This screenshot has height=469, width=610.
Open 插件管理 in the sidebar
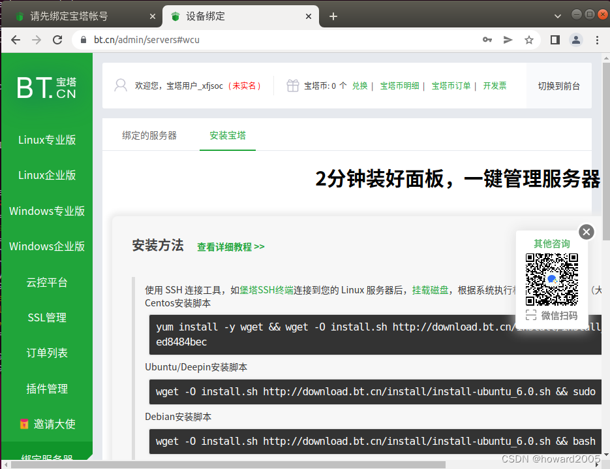47,389
